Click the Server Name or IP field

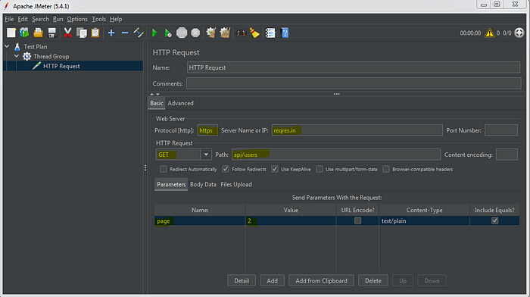click(357, 130)
